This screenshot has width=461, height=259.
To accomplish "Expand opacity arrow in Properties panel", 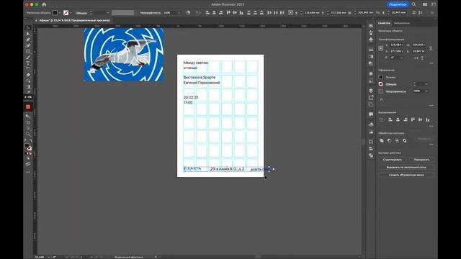I will 427,91.
